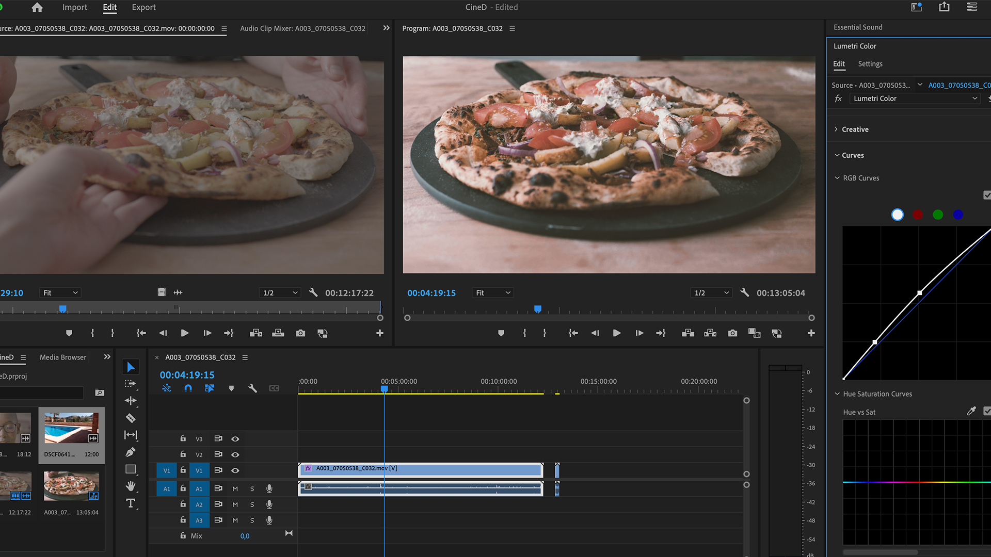Image resolution: width=991 pixels, height=557 pixels.
Task: Click the Add Button (+) in Program monitor controls
Action: [x=811, y=333]
